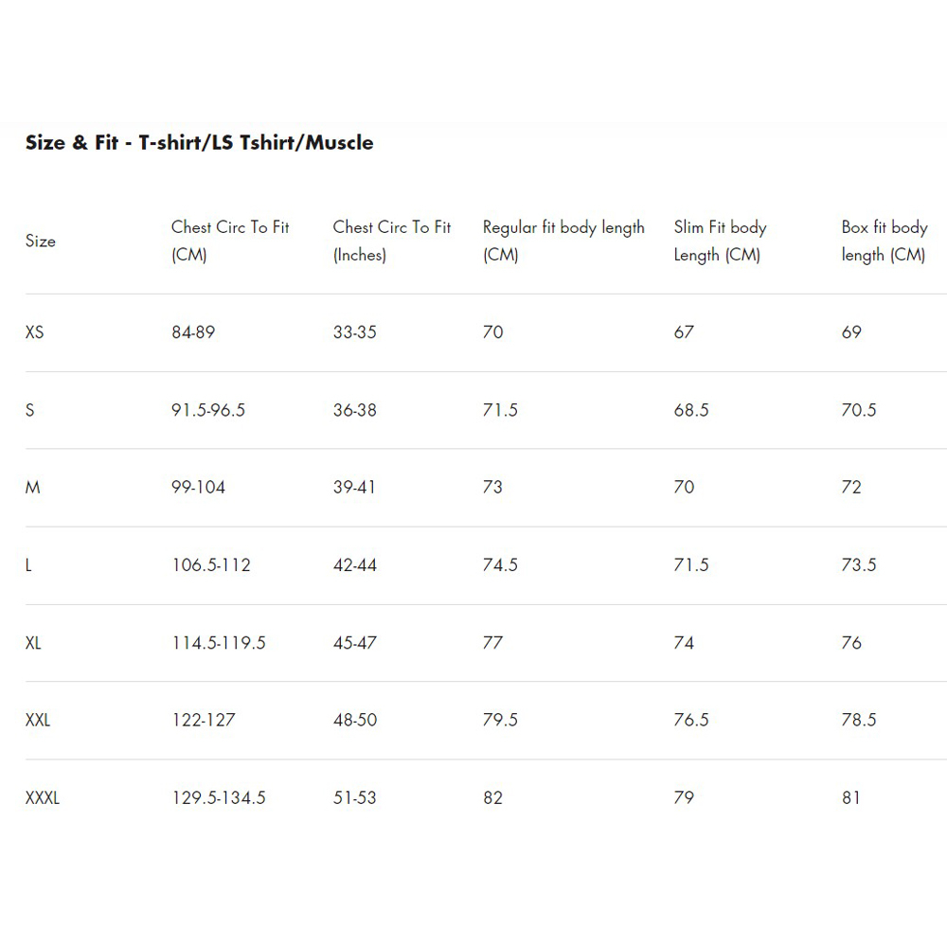Click the XL size row label
The image size is (947, 947).
[x=33, y=643]
